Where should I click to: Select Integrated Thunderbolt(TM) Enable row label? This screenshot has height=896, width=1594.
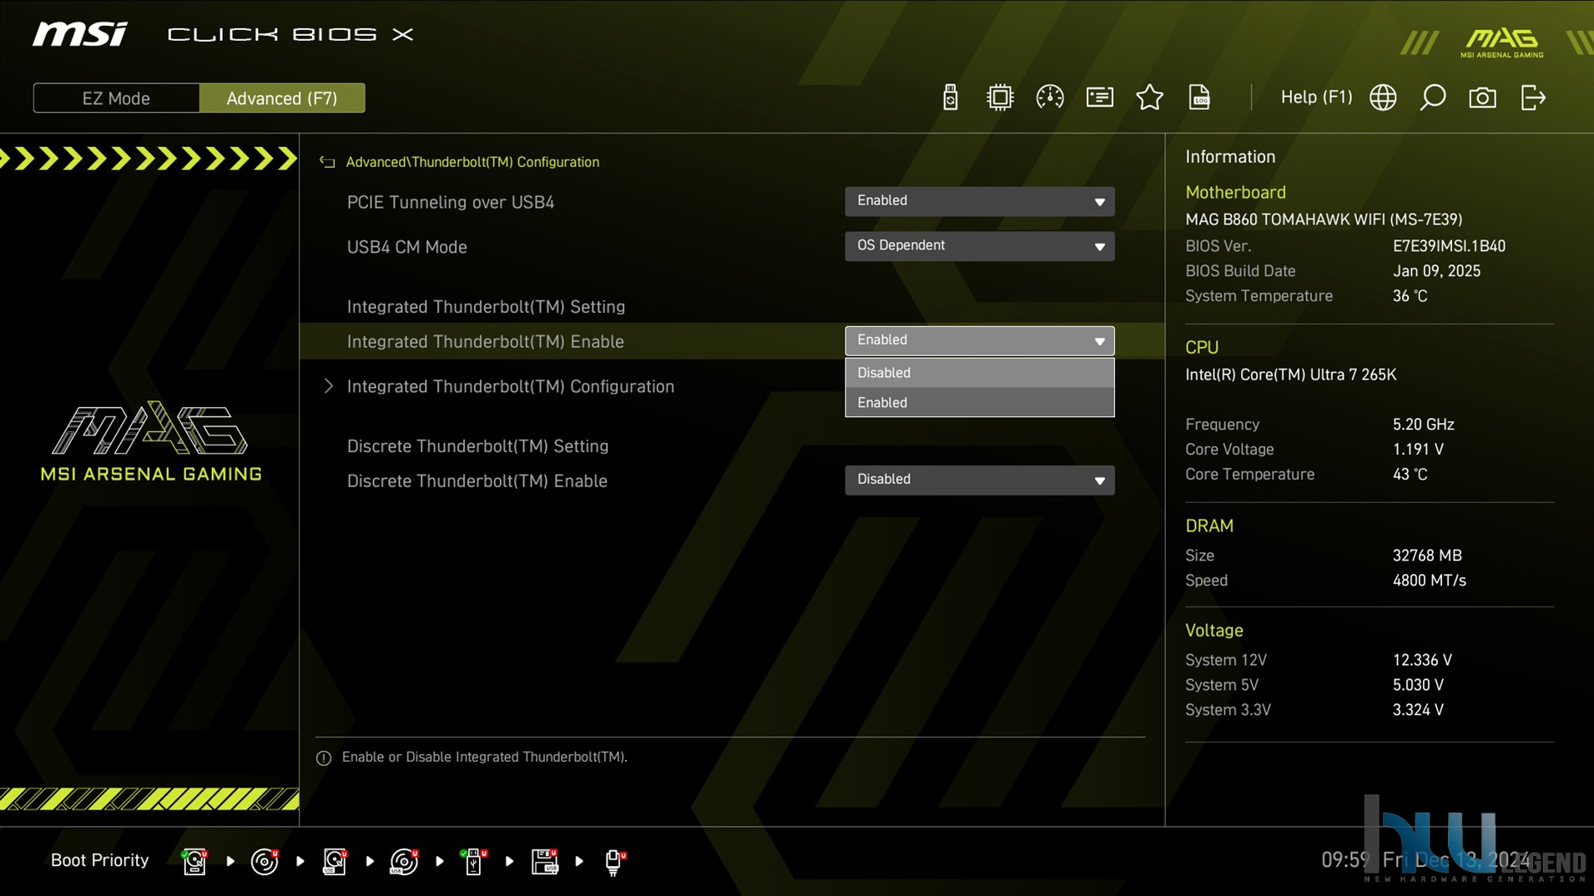point(485,341)
